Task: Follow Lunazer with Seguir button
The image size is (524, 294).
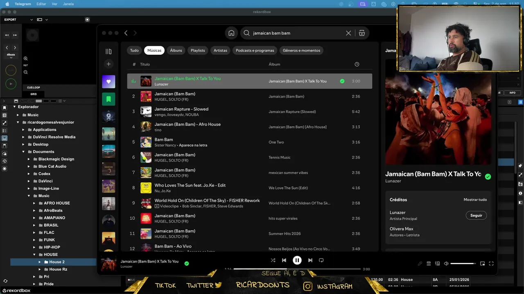Action: [x=476, y=215]
